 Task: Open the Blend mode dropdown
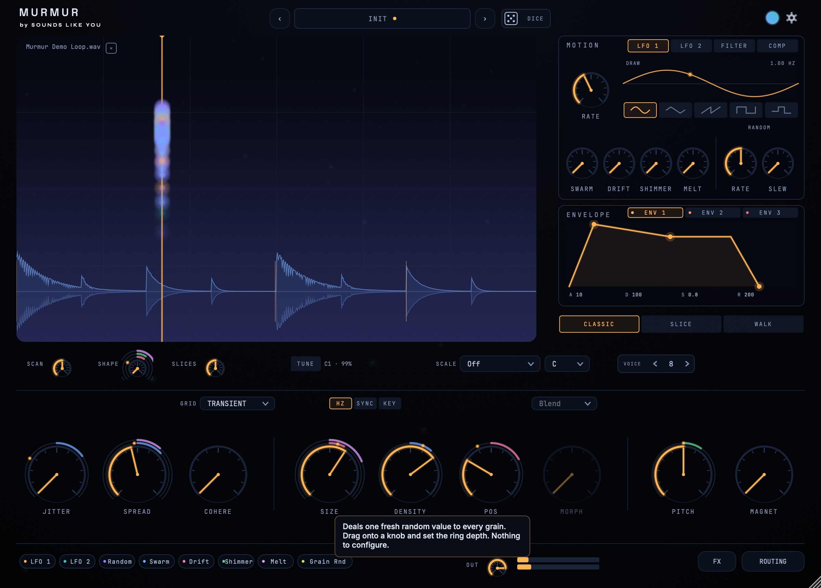click(x=564, y=403)
